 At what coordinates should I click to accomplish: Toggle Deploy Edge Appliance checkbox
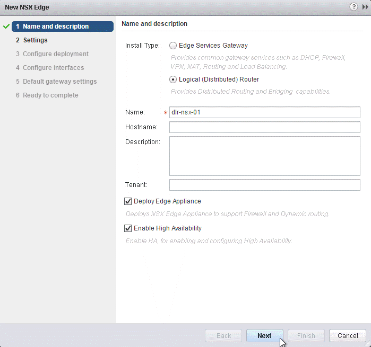[128, 201]
